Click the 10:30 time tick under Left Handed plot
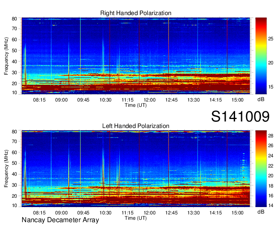Viewport: 278px width, 225px height. coord(105,213)
